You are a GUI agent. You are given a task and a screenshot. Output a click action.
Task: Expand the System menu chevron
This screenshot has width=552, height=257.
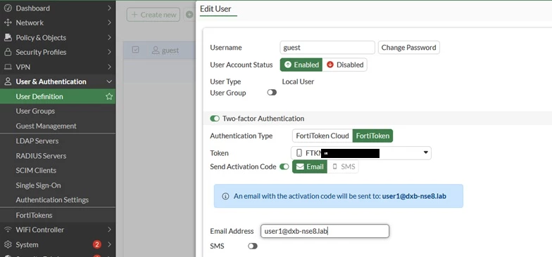(110, 244)
